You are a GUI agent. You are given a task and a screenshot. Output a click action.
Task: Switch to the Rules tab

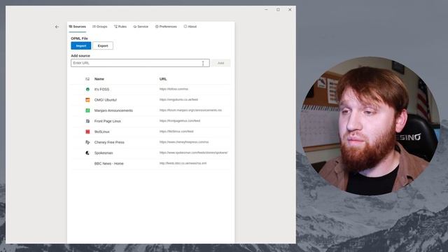[120, 27]
